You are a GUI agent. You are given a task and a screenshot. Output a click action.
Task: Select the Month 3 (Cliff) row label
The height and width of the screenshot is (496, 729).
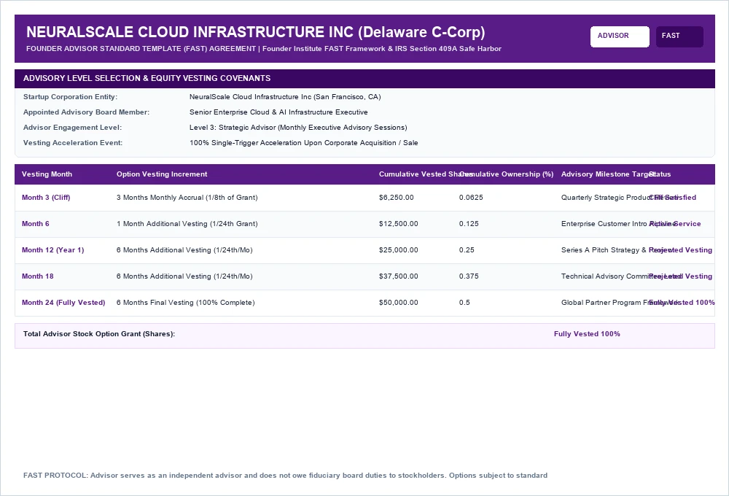46,197
